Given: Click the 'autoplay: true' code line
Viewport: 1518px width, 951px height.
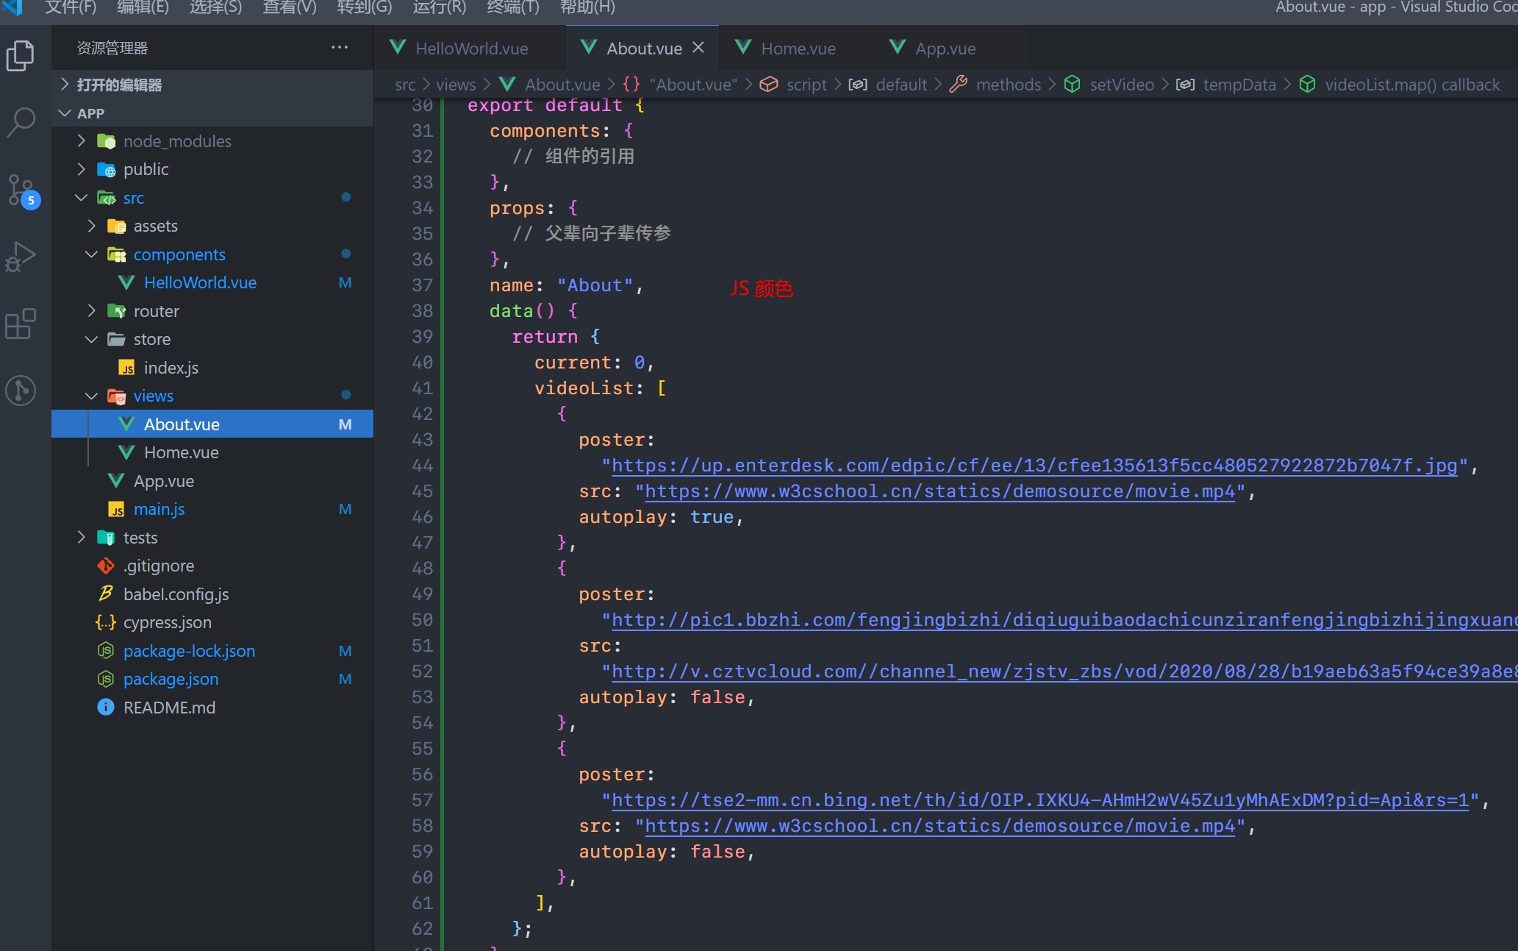Looking at the screenshot, I should (661, 517).
